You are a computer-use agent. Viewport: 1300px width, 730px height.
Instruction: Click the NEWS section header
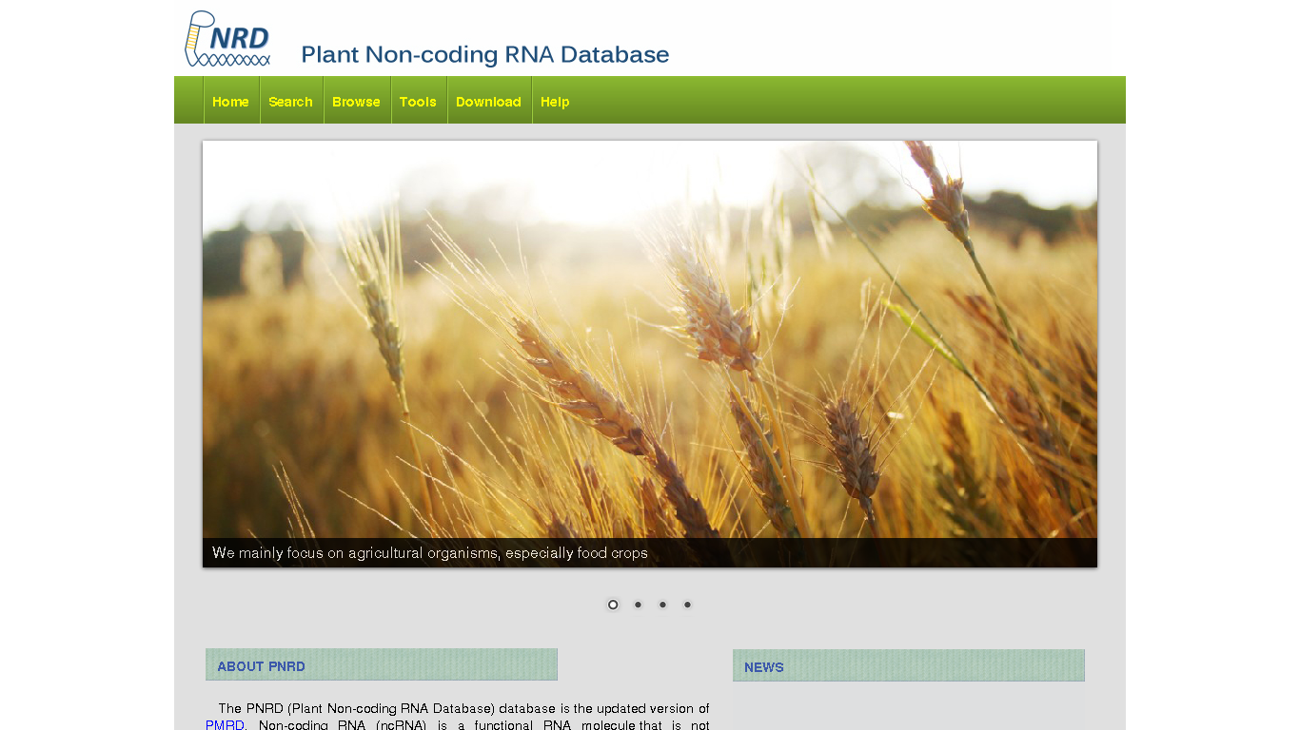[764, 667]
